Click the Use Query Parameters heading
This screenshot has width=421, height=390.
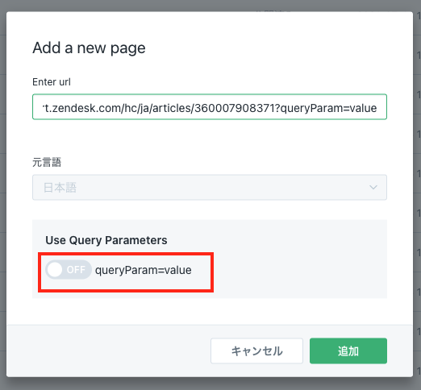tap(106, 240)
